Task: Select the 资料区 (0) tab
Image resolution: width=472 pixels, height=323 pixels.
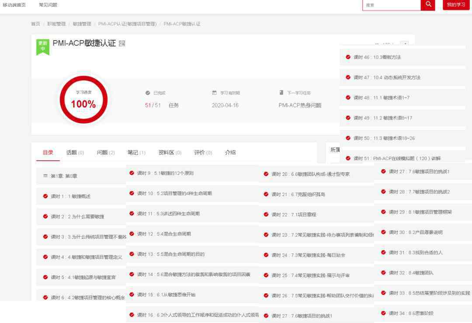Action: [x=170, y=152]
